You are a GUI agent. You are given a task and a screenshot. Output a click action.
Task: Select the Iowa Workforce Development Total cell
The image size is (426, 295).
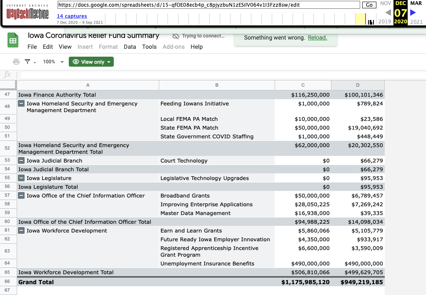coord(88,272)
